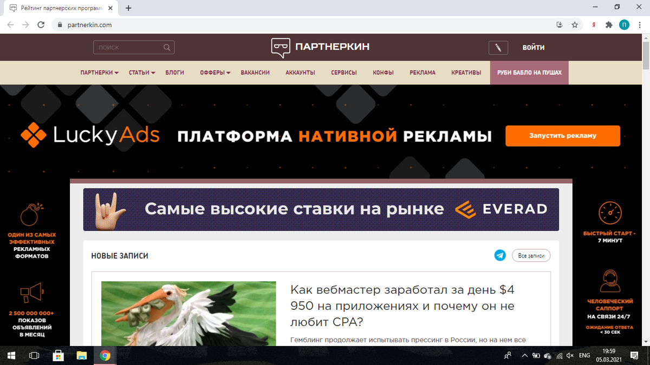Image resolution: width=650 pixels, height=365 pixels.
Task: Click Руби бабло на пушах button
Action: pos(529,72)
